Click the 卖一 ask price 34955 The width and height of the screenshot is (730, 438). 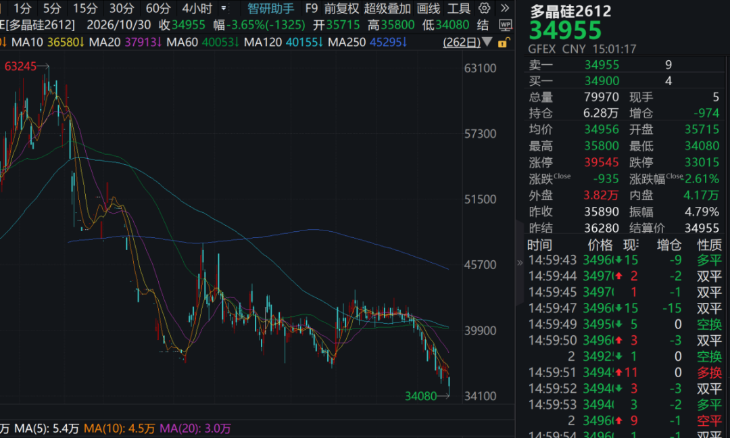point(602,65)
